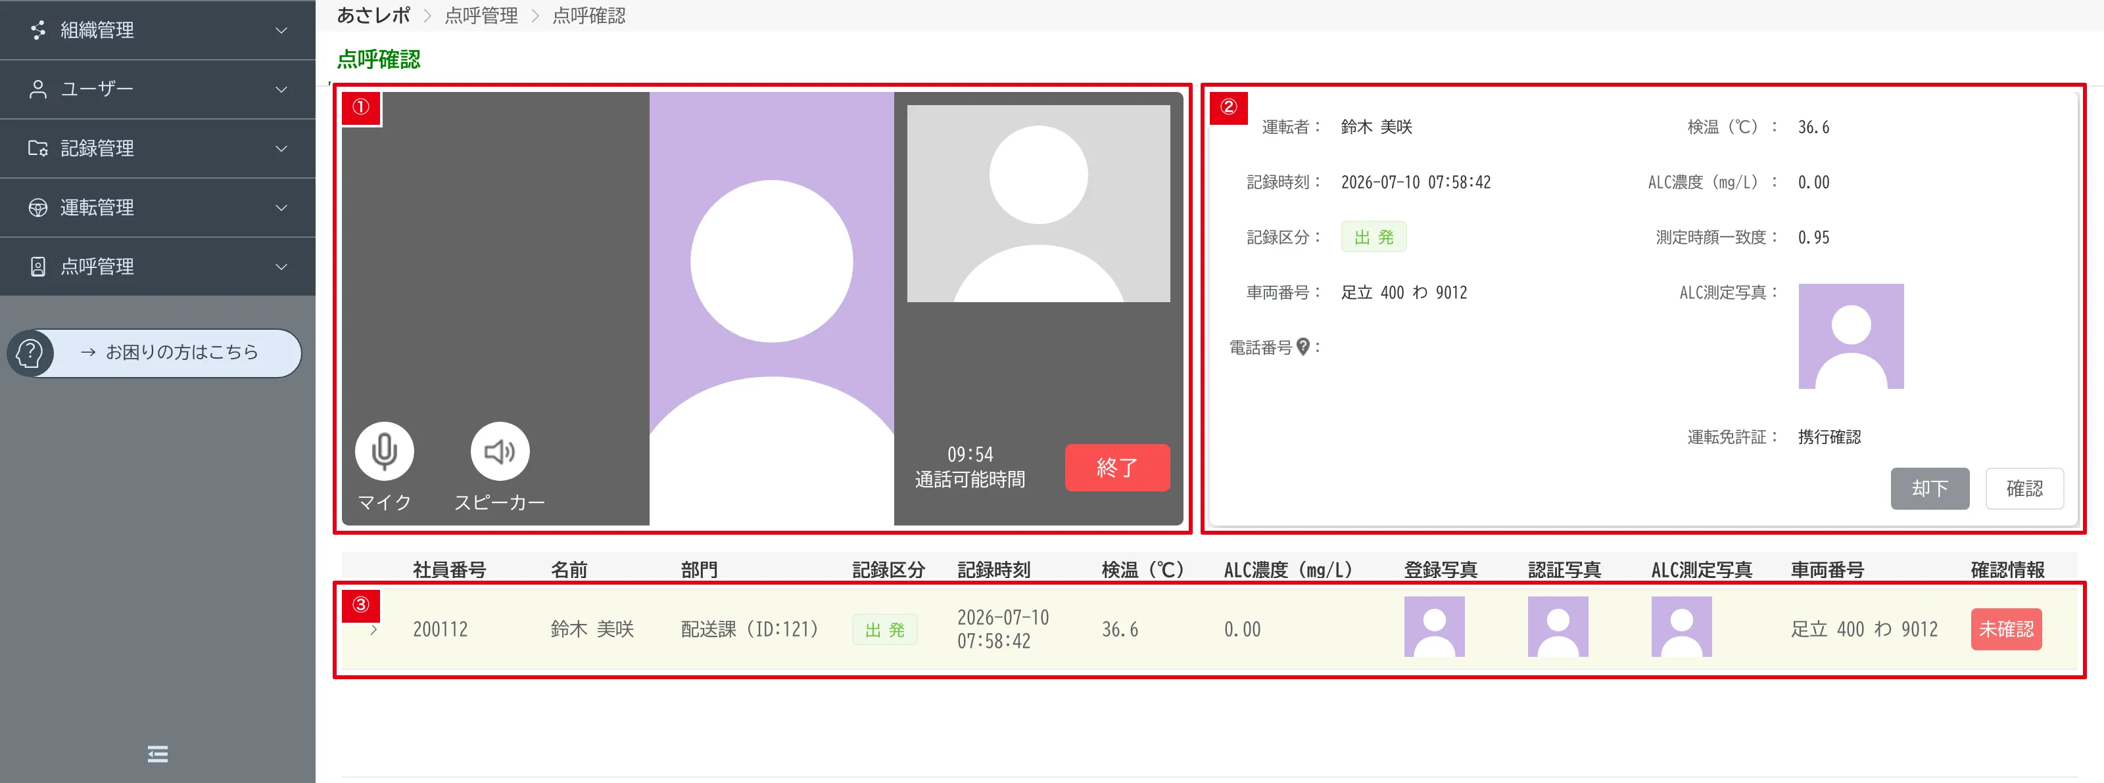Toggle the スピーカー speaker button
The height and width of the screenshot is (783, 2104).
500,451
